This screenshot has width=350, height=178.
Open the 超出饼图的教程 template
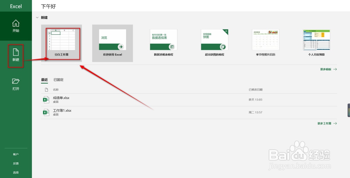215,43
